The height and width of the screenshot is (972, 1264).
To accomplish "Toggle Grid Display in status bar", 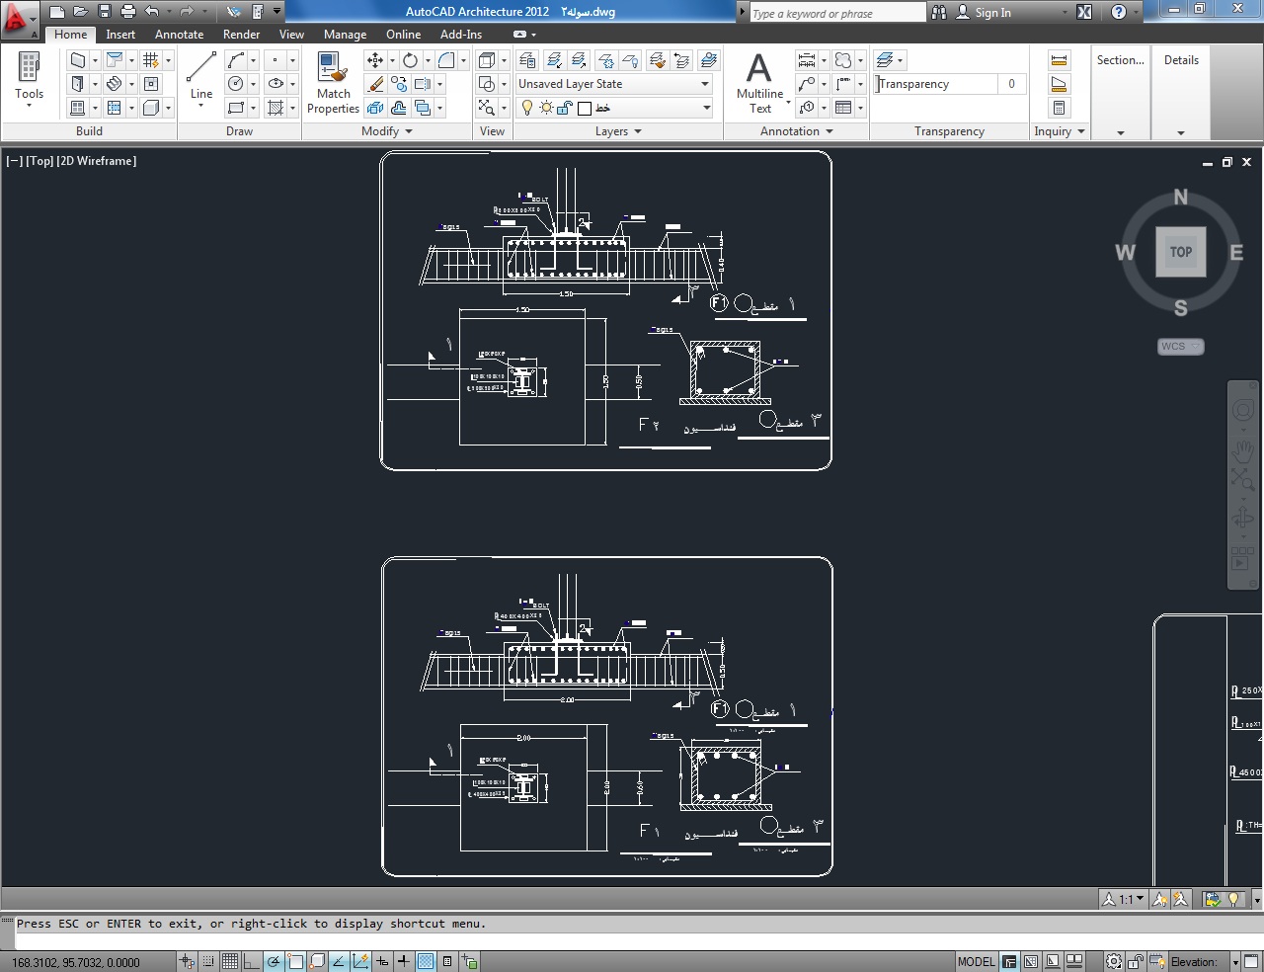I will tap(229, 961).
